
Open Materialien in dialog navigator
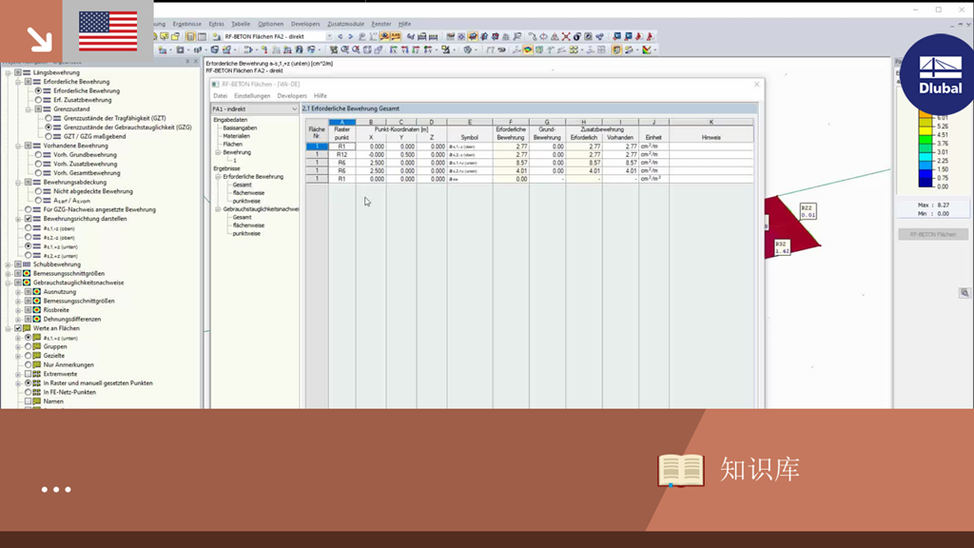point(236,136)
